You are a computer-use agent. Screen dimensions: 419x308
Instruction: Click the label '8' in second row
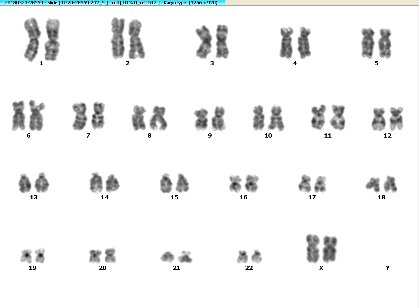coord(150,135)
